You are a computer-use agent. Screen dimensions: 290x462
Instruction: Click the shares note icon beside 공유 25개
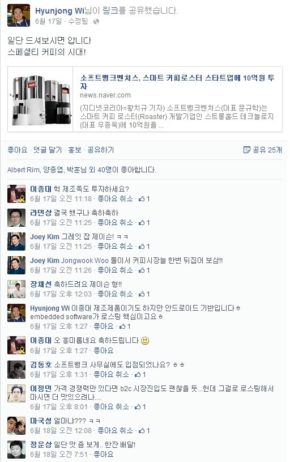coord(247,150)
